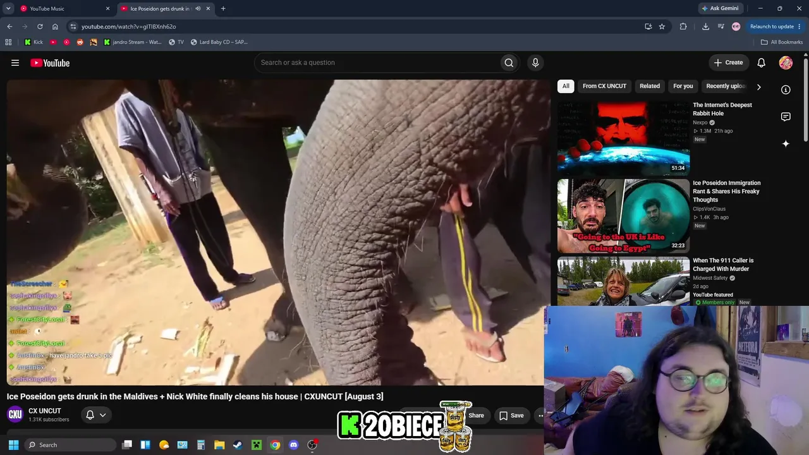Viewport: 809px width, 455px height.
Task: Open Discord from the taskbar
Action: (293, 445)
